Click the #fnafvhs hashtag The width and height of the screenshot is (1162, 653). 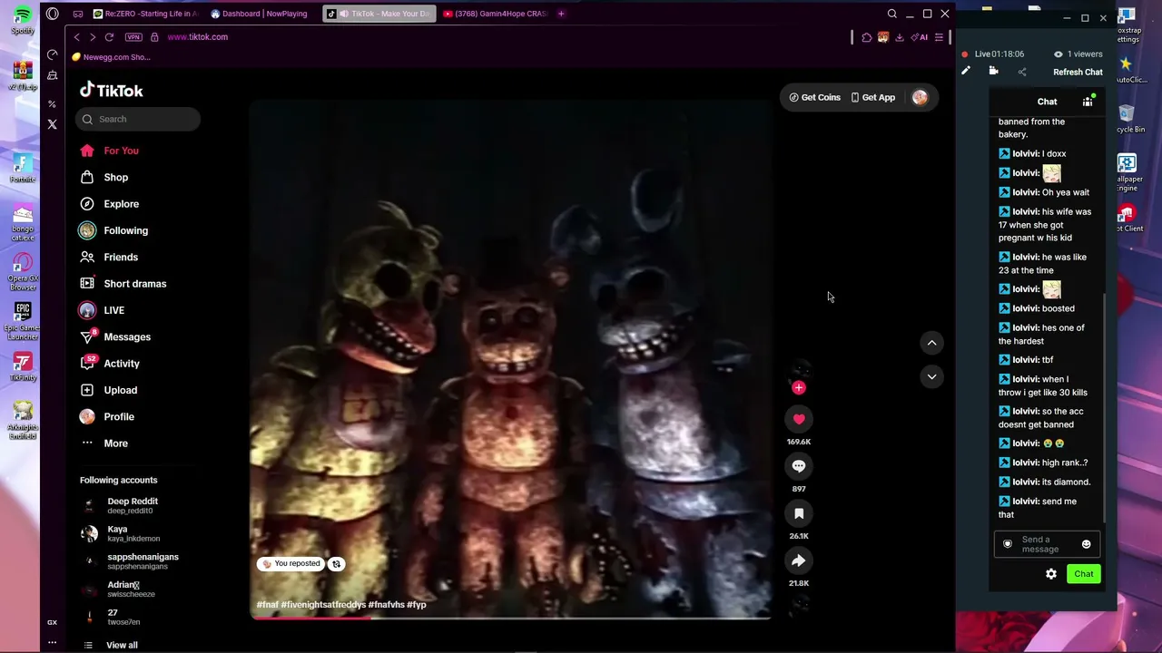[x=386, y=605]
